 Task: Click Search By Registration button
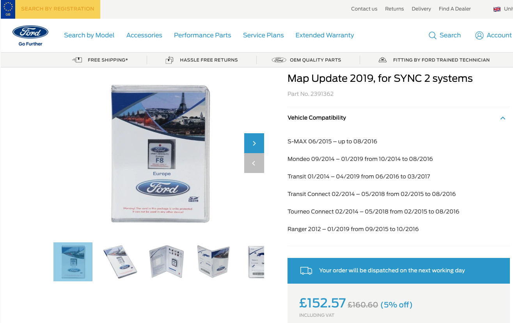pyautogui.click(x=58, y=9)
